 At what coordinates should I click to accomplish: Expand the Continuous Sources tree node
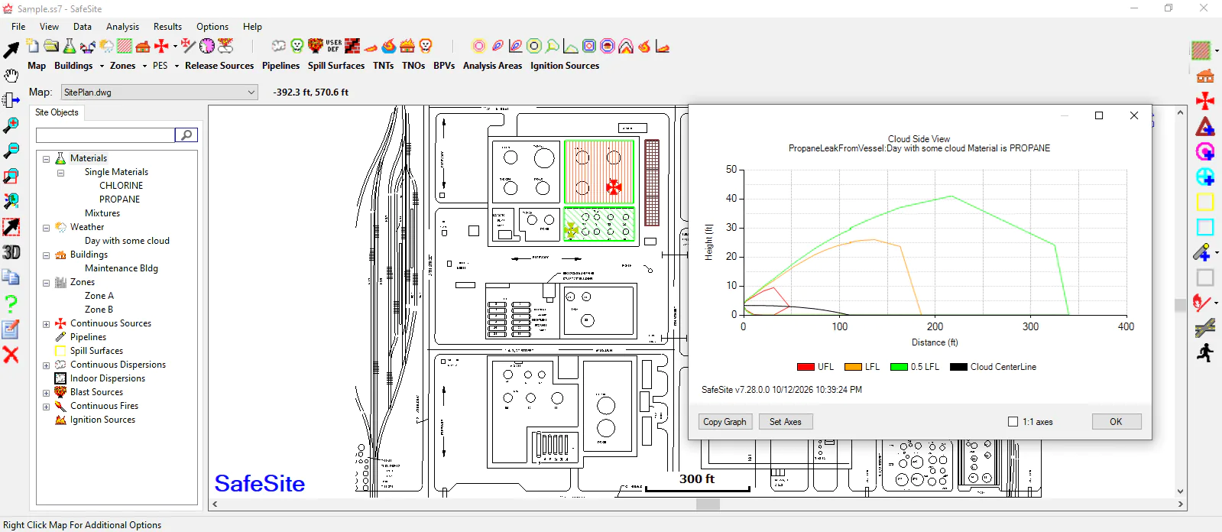click(46, 324)
